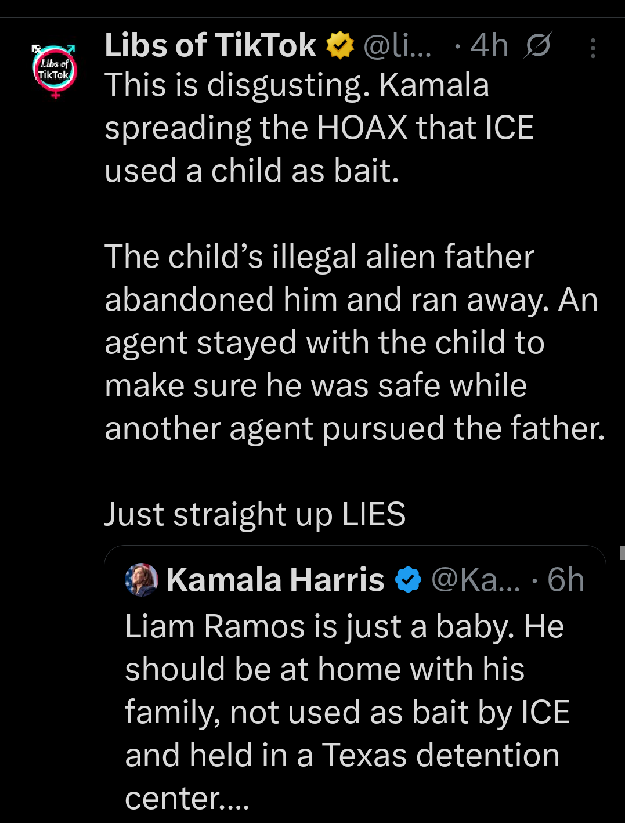
Task: Open the Libs of TikTok display name
Action: [x=210, y=46]
